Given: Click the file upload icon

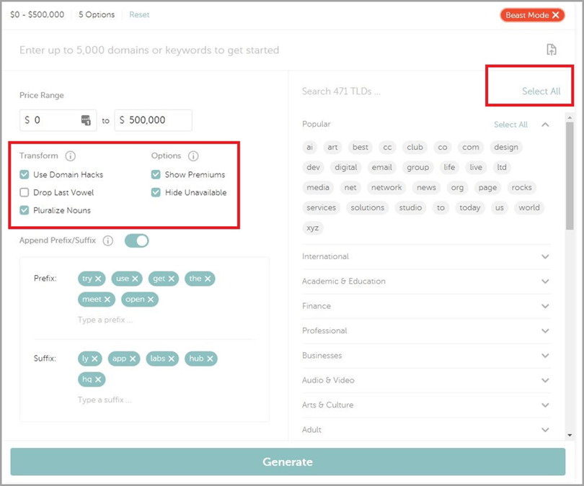Looking at the screenshot, I should click(551, 50).
